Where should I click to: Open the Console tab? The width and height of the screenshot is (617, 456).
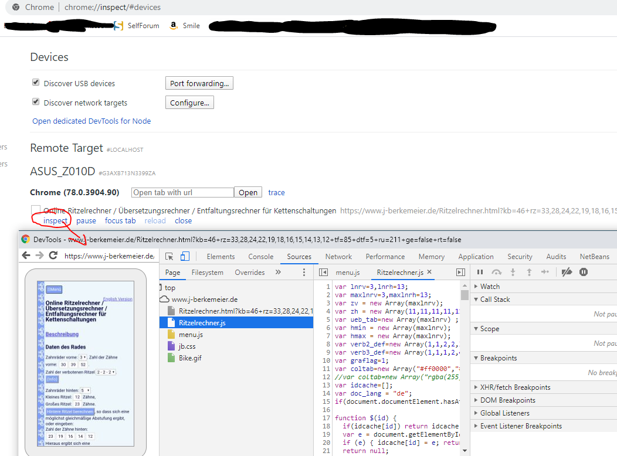point(260,257)
